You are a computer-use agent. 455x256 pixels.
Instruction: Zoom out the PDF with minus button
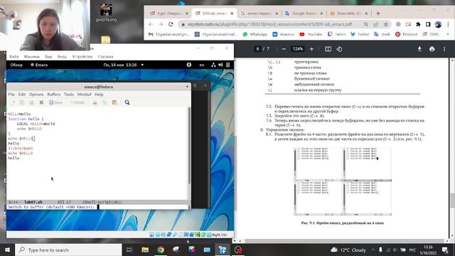point(284,49)
